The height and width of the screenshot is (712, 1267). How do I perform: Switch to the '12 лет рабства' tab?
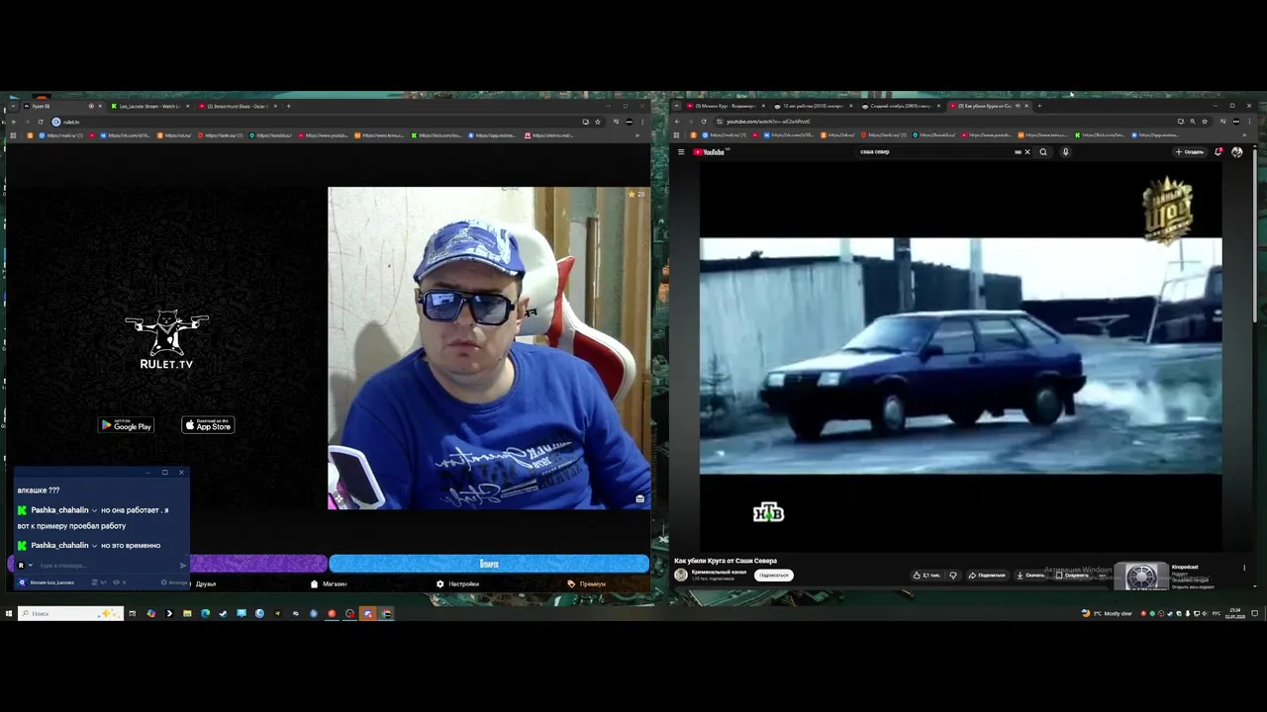[813, 106]
